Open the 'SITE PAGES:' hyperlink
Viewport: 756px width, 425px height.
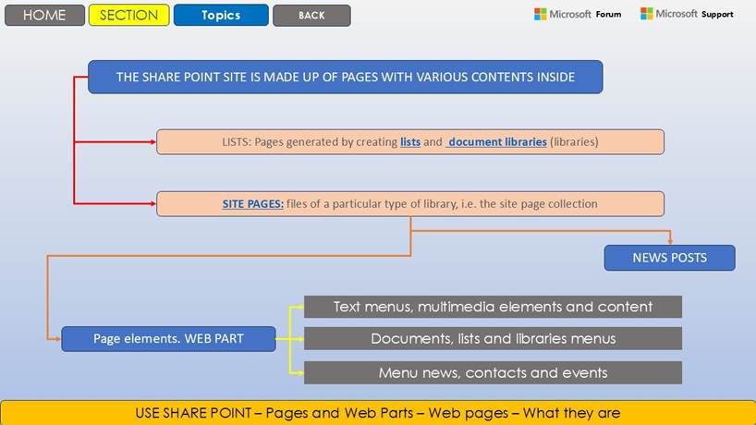(252, 204)
